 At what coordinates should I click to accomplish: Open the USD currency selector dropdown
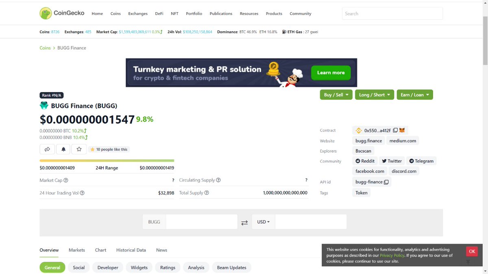pos(264,222)
